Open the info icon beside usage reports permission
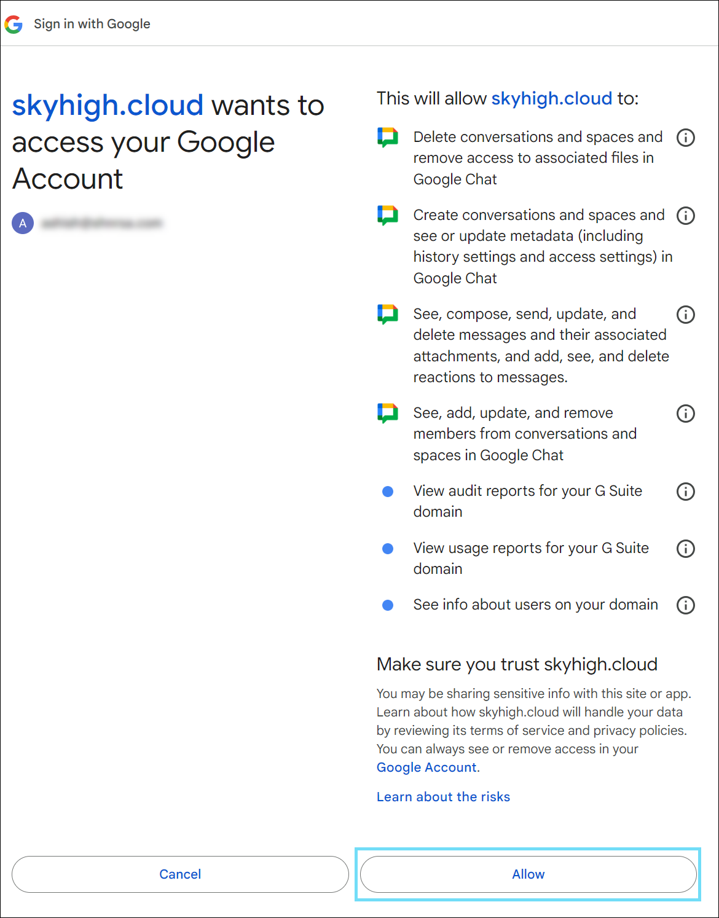 point(685,549)
